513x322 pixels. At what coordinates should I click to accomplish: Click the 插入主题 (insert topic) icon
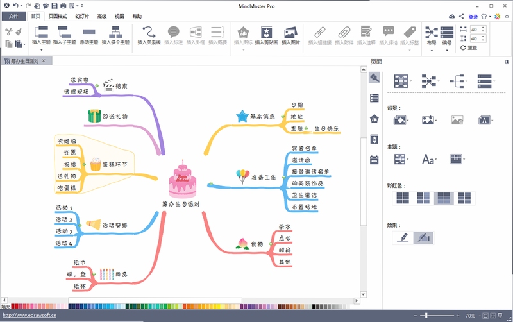[41, 32]
